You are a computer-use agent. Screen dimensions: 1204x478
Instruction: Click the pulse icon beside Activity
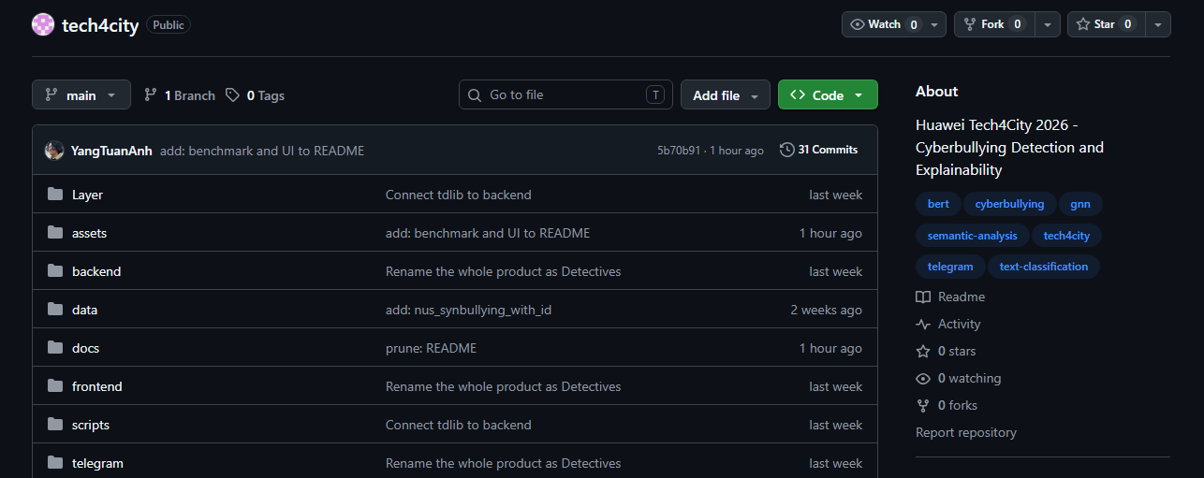(923, 324)
